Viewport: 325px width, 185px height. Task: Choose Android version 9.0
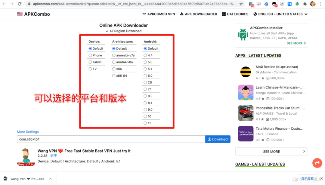click(145, 109)
